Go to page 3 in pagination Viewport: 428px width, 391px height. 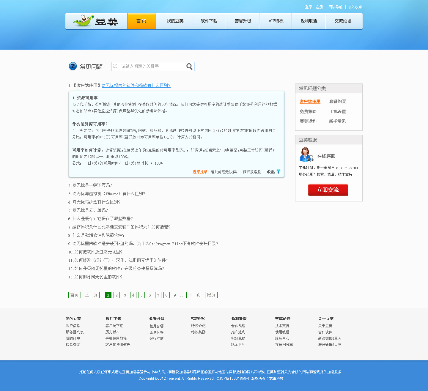pos(125,295)
